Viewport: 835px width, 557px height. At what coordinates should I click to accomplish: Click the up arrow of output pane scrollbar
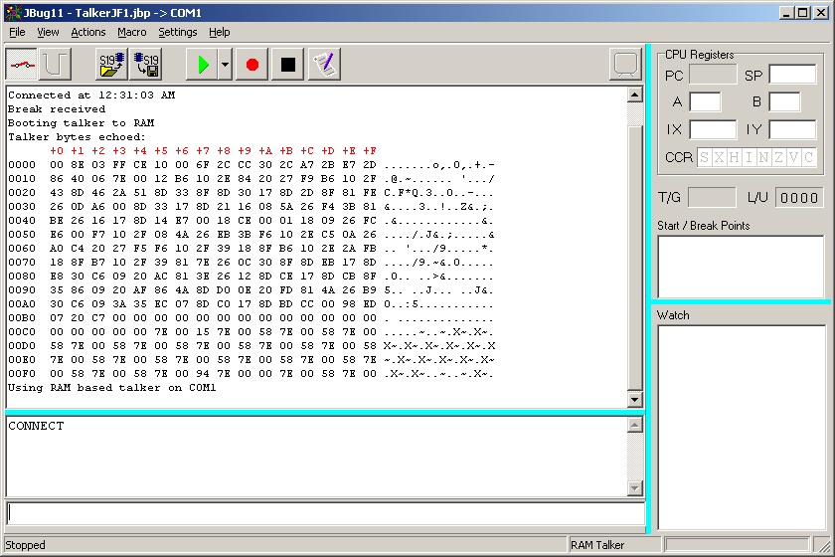point(634,95)
